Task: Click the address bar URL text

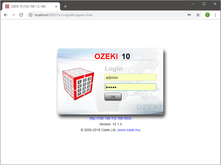Action: pos(64,15)
